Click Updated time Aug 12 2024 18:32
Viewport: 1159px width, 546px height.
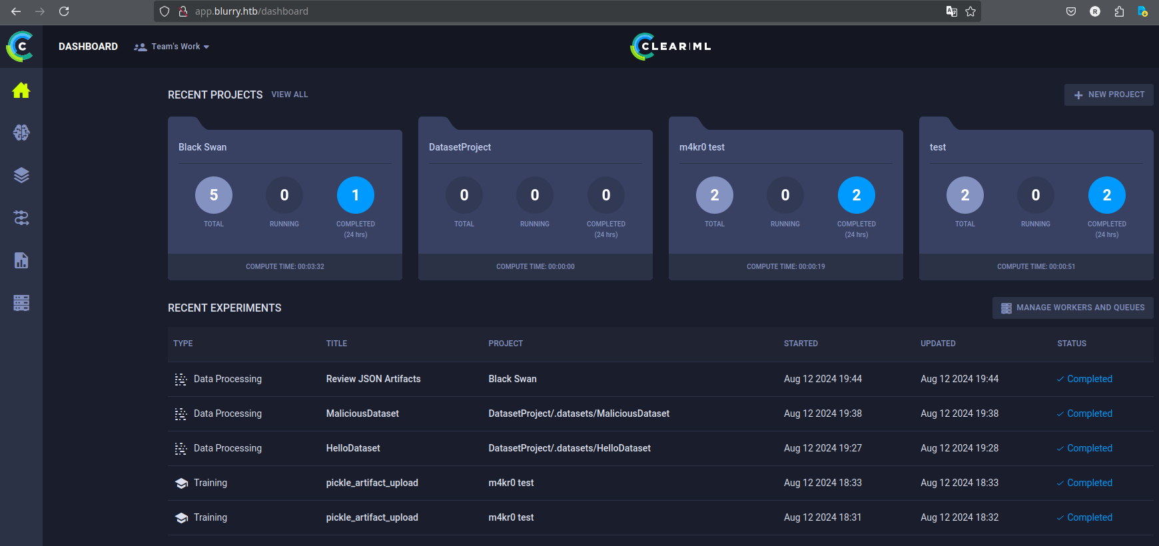[960, 517]
